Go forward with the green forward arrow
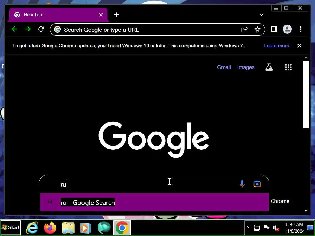 [x=28, y=29]
